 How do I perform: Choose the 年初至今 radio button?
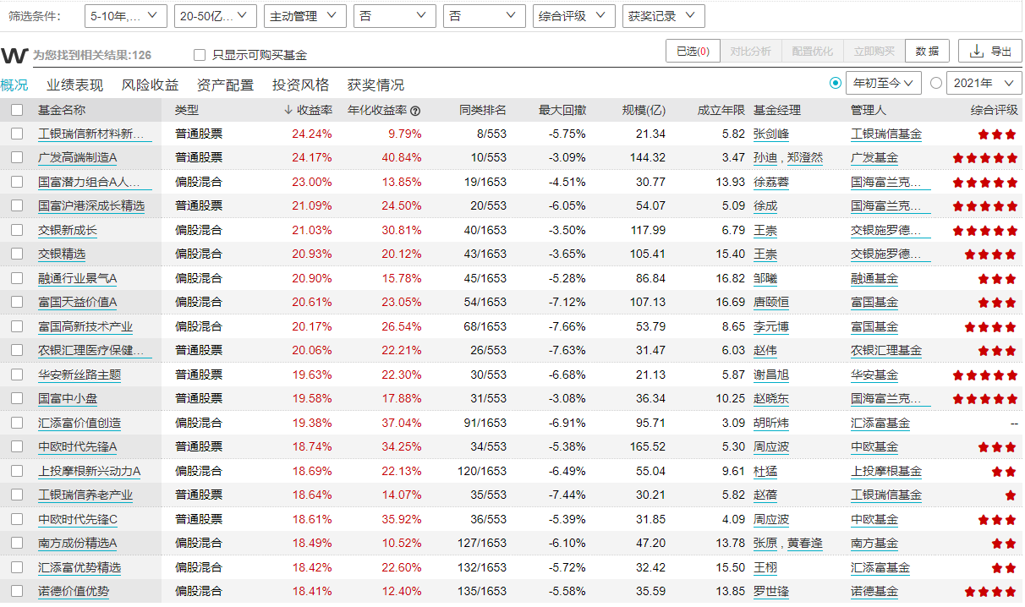[x=836, y=83]
